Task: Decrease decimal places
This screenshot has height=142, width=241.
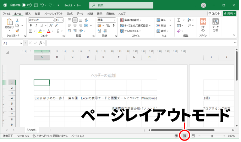Action: (105, 31)
